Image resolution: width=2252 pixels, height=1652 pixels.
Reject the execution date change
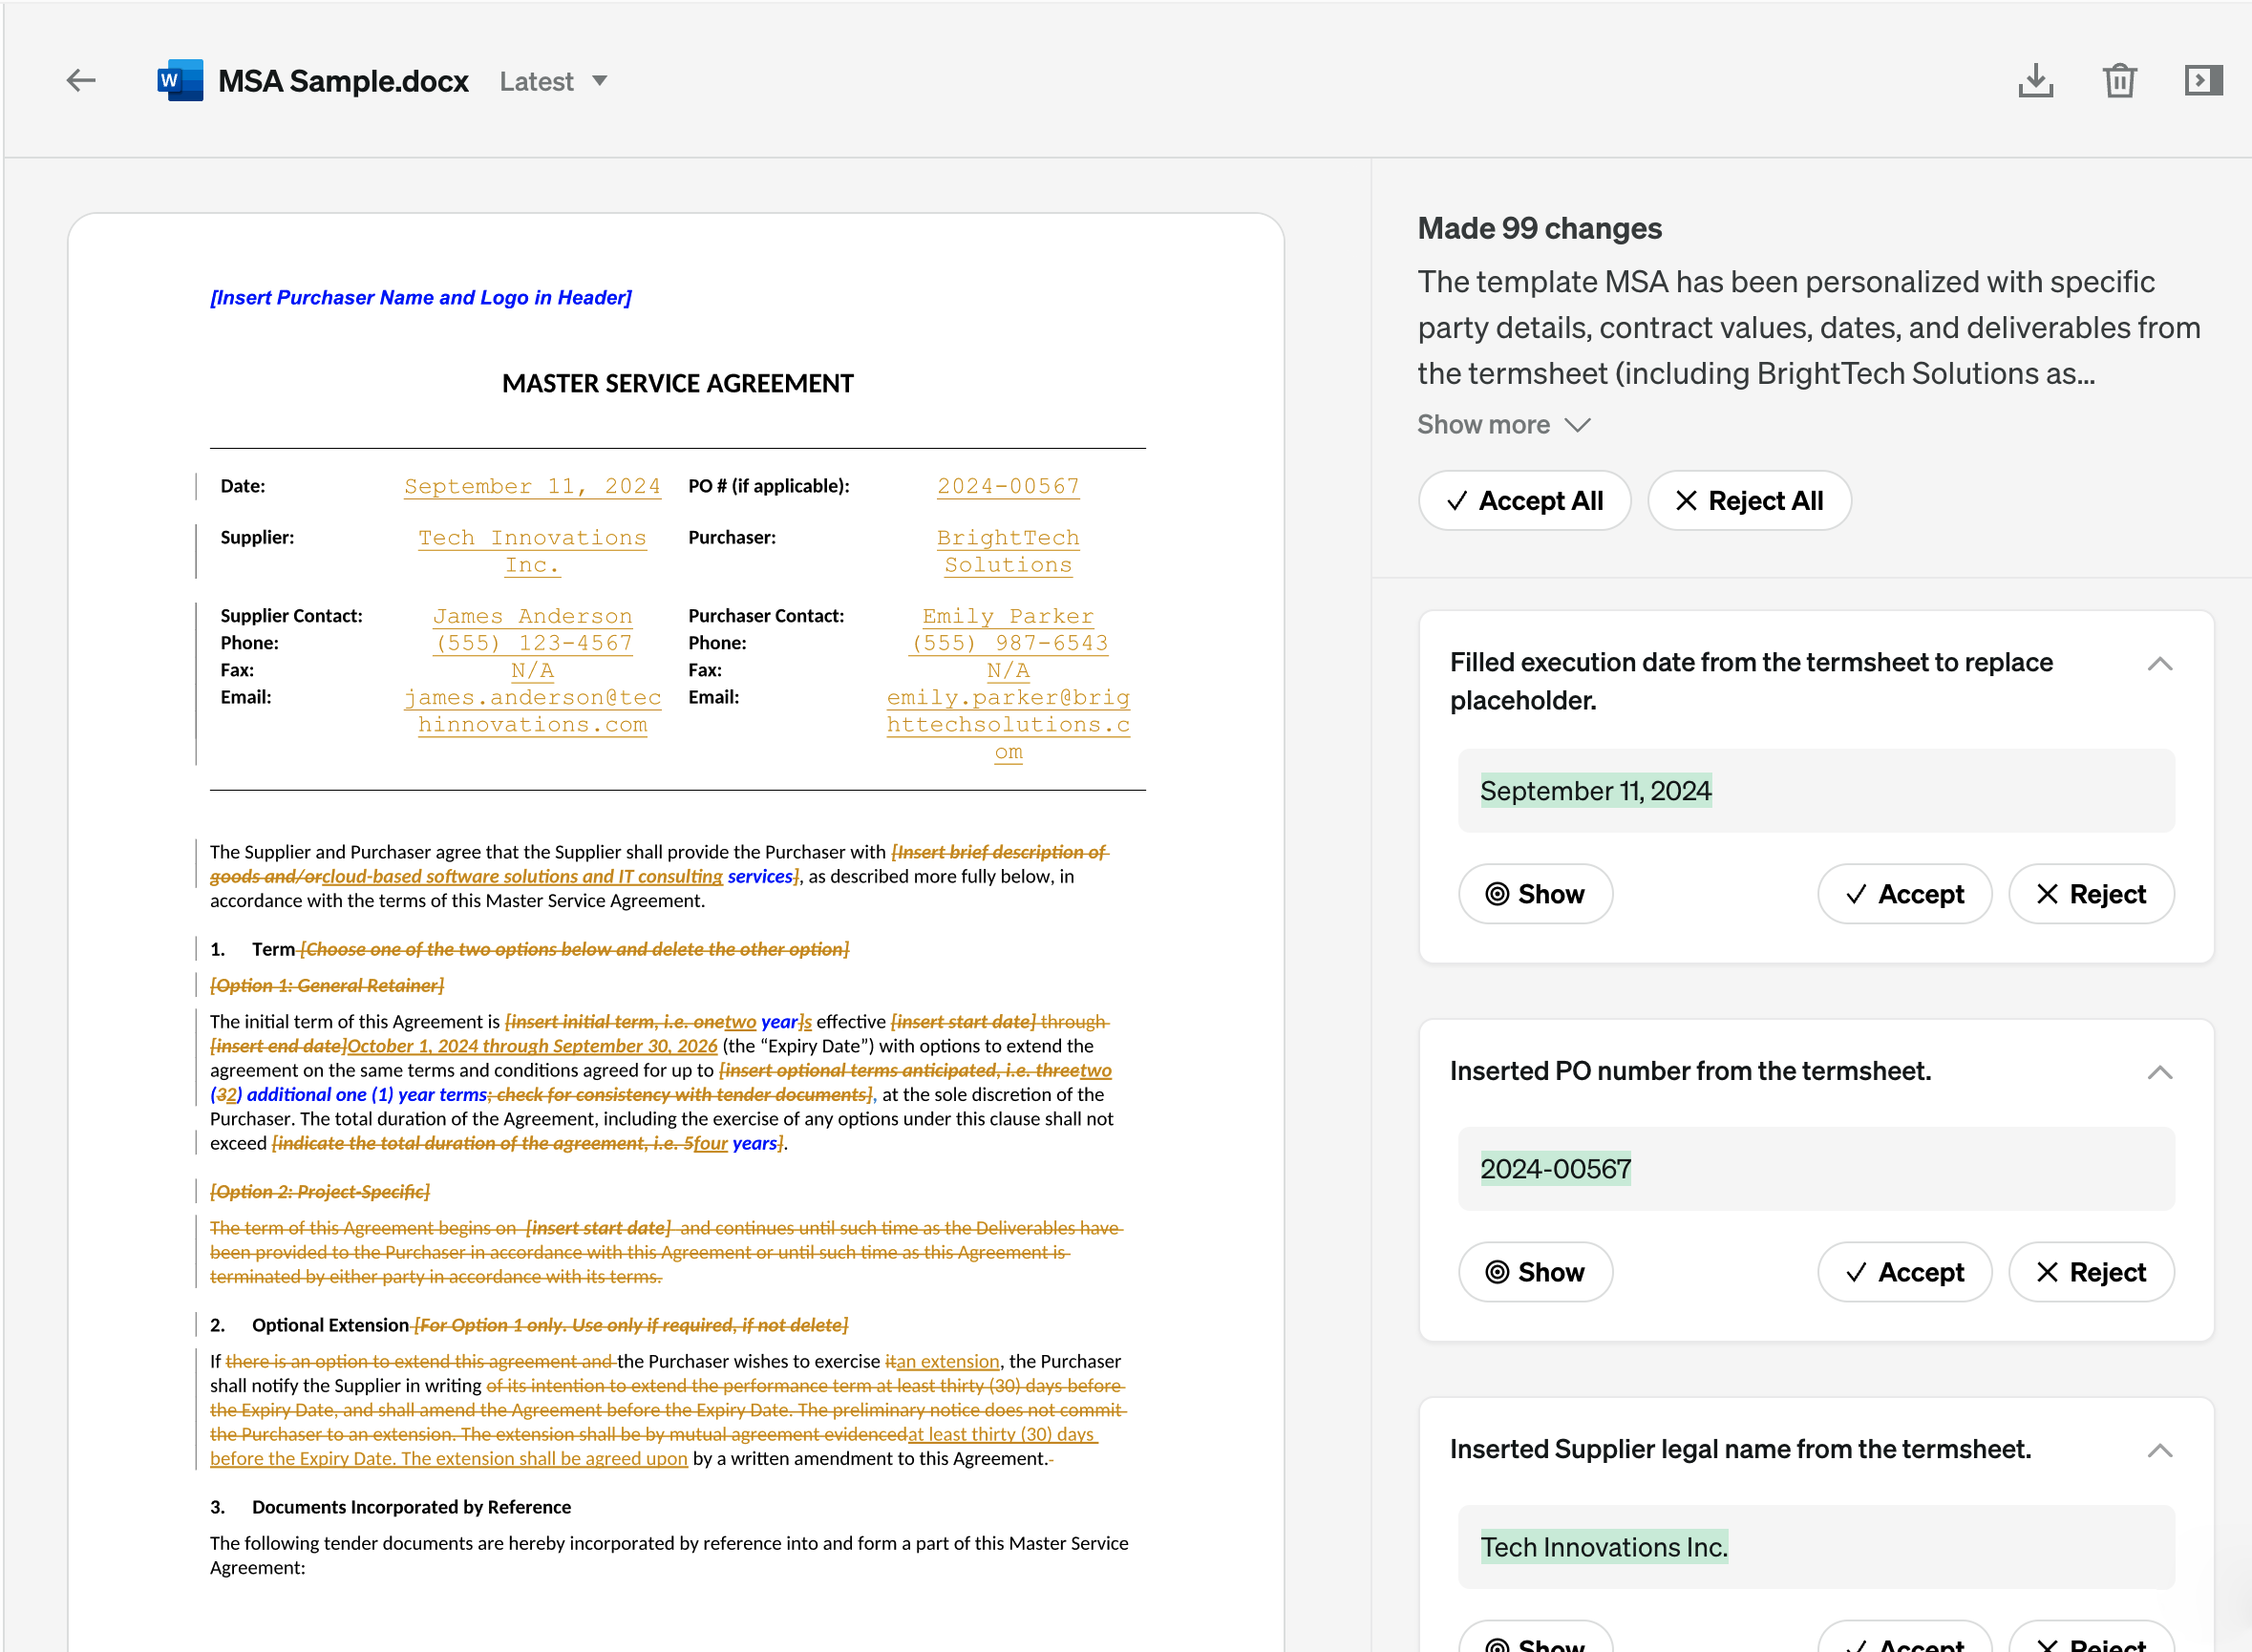[2091, 893]
